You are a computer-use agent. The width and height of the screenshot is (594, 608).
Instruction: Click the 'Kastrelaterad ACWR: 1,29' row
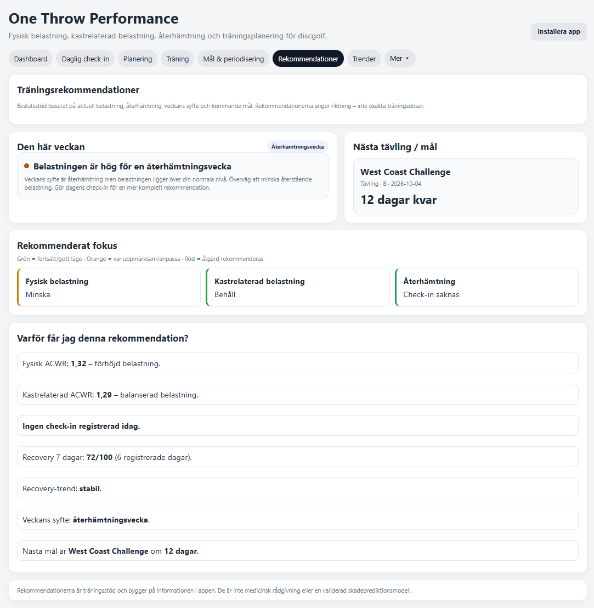point(298,394)
